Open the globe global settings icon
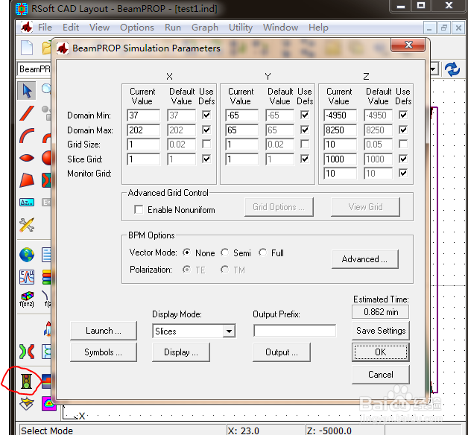468x435 pixels. pyautogui.click(x=27, y=255)
